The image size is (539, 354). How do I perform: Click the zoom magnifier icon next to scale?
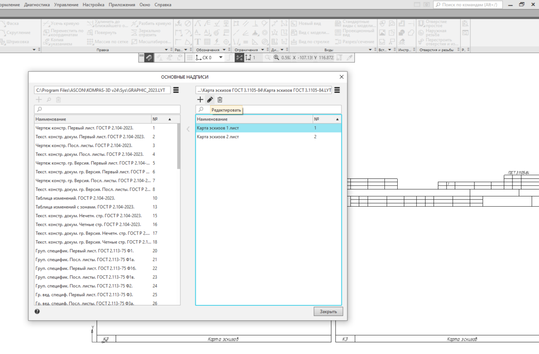277,58
